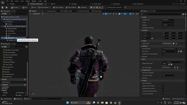Expand Advanced section under Animation
The width and height of the screenshot is (187, 105).
141,57
